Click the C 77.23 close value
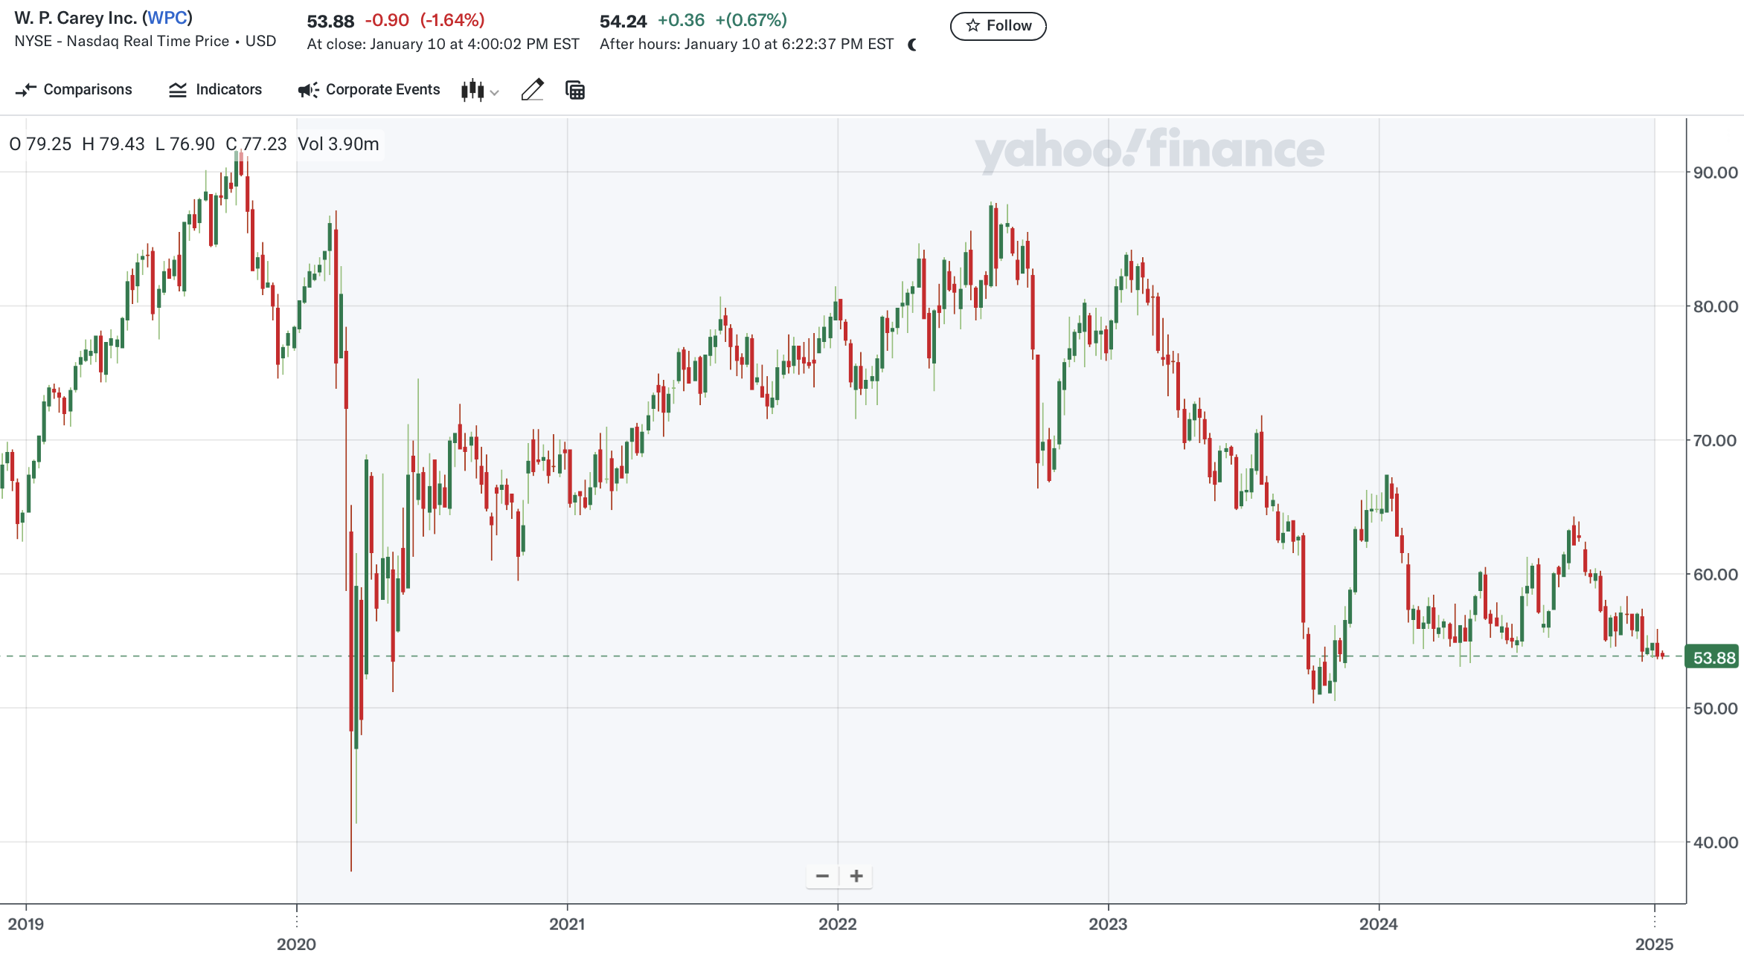Viewport: 1744px width, 956px height. click(x=256, y=144)
